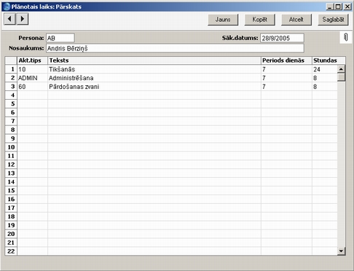The image size is (354, 271).
Task: Maximize the window
Action: pyautogui.click(x=338, y=7)
